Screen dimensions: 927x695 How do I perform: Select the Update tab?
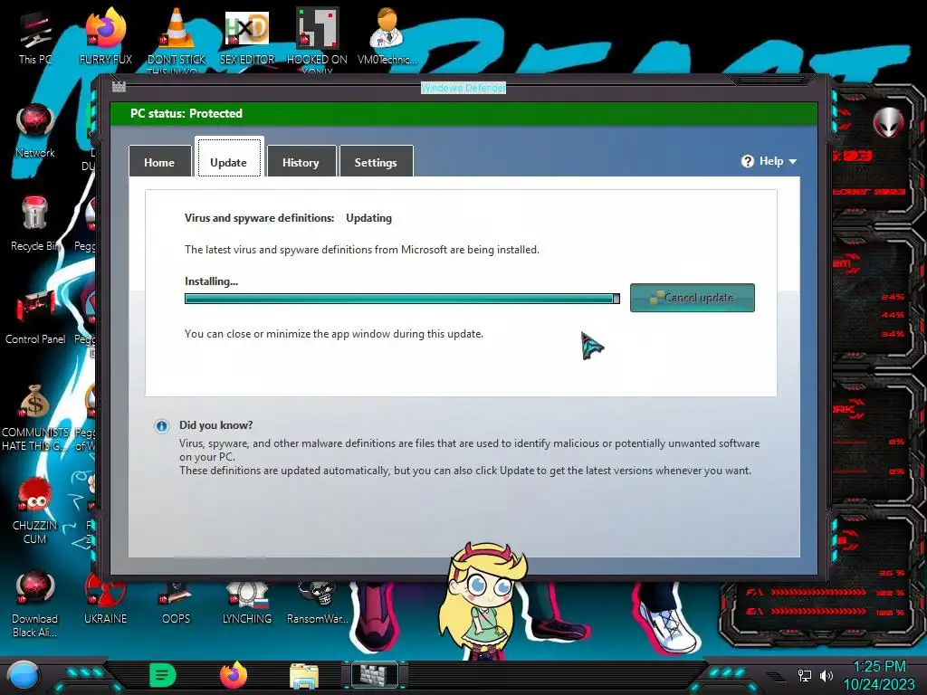tap(229, 157)
